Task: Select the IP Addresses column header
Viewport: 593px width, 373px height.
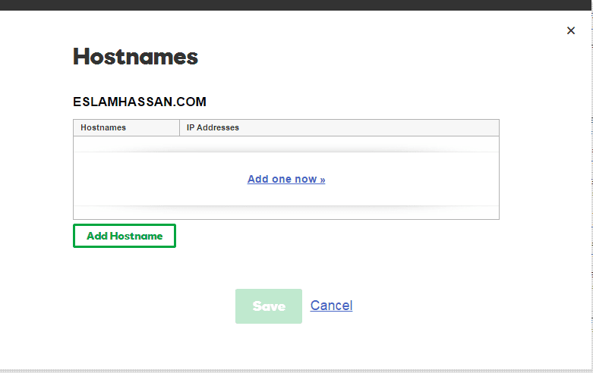Action: (x=213, y=127)
